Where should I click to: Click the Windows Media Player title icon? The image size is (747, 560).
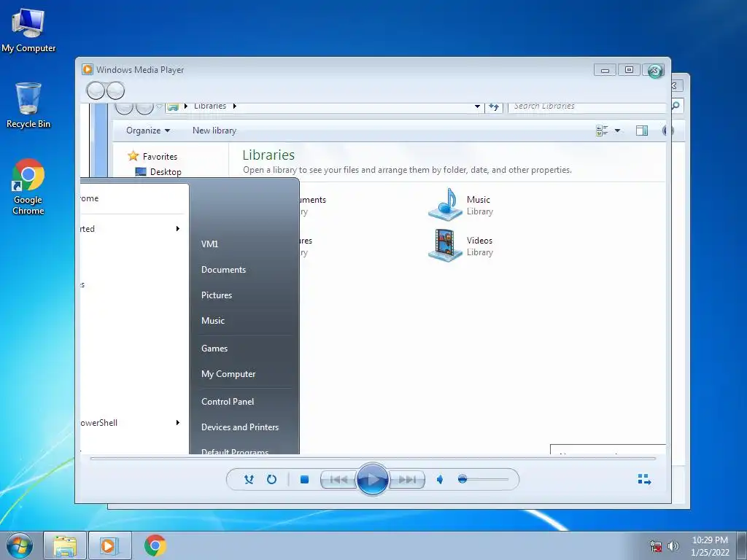[88, 69]
